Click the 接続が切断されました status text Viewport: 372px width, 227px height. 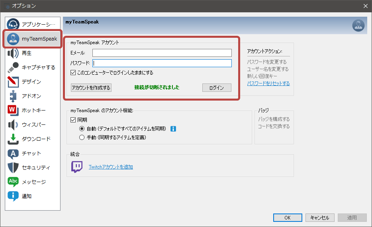(157, 87)
